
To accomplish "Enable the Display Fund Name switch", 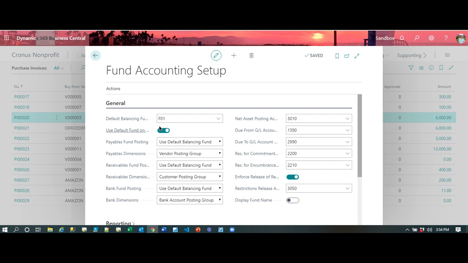I will coord(292,200).
